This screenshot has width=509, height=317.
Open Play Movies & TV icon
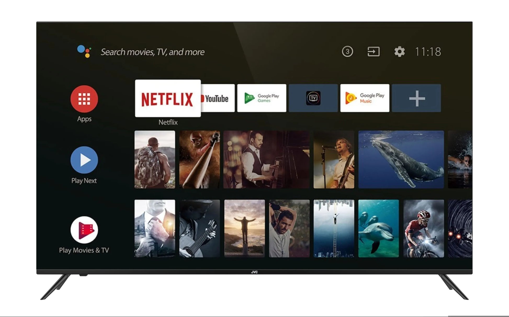point(84,230)
